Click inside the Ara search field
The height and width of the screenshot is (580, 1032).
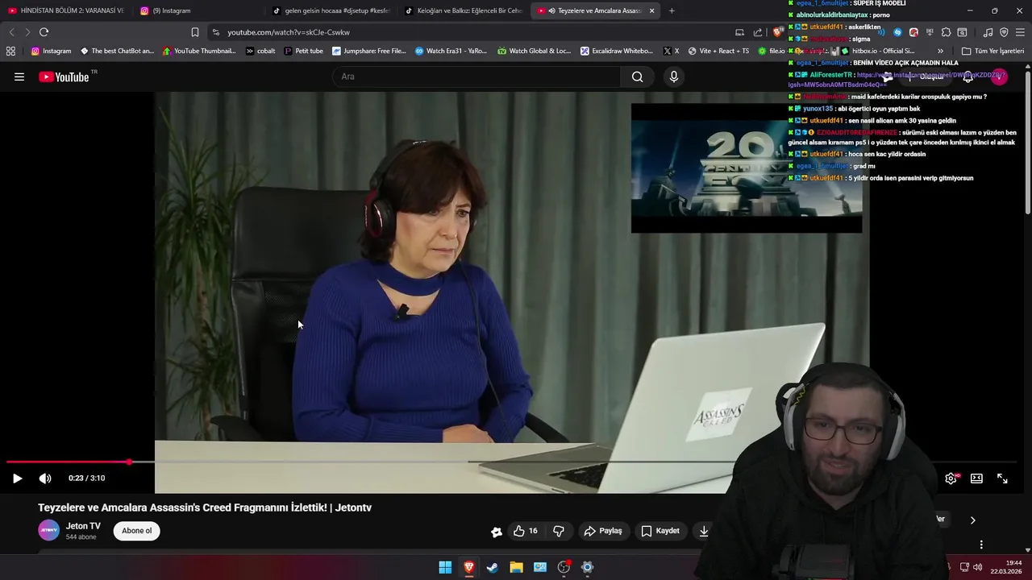point(476,77)
